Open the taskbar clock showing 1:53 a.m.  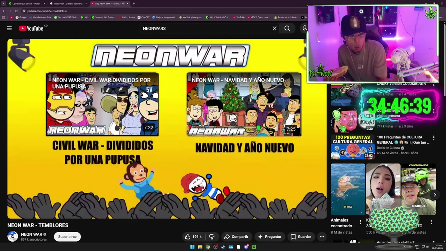[x=438, y=247]
